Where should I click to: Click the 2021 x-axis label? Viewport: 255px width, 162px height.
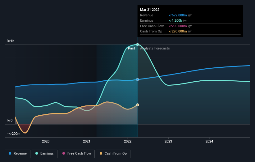tap(87, 141)
